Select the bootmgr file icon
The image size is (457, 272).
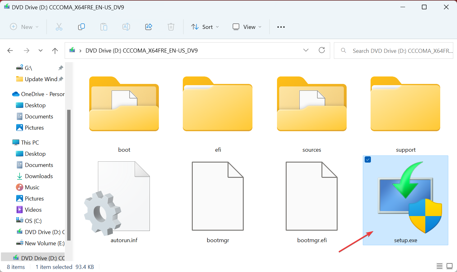click(x=218, y=196)
